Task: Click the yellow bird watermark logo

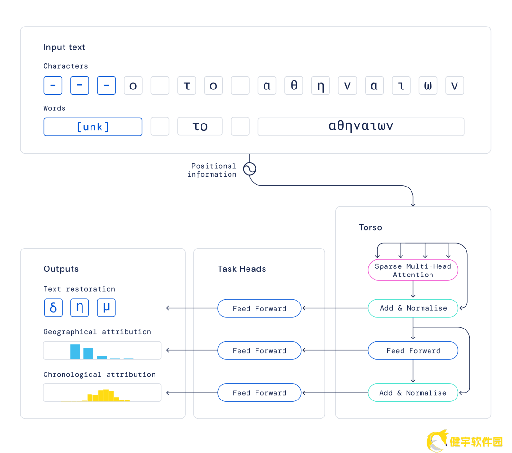Action: 437,441
